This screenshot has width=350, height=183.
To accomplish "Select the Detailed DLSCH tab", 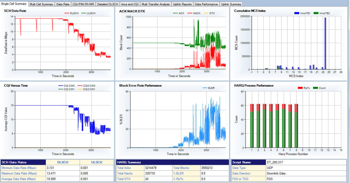I will pos(108,4).
